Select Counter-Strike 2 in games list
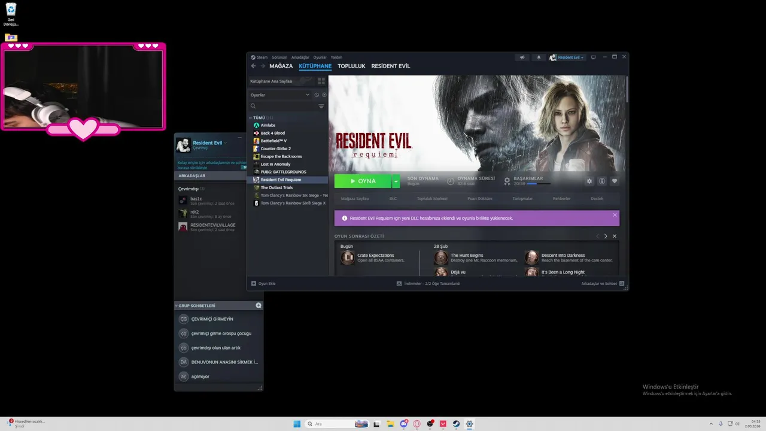 (x=275, y=148)
